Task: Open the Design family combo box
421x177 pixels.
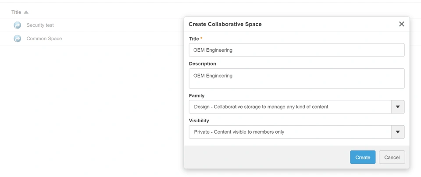Action: pyautogui.click(x=290, y=107)
